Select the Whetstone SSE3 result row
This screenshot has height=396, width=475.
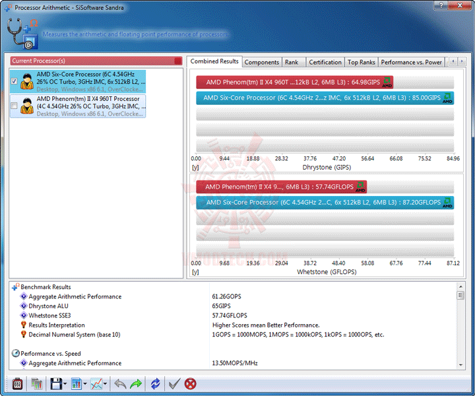coord(234,315)
